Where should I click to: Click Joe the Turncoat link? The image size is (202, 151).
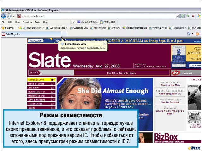[x=170, y=102]
